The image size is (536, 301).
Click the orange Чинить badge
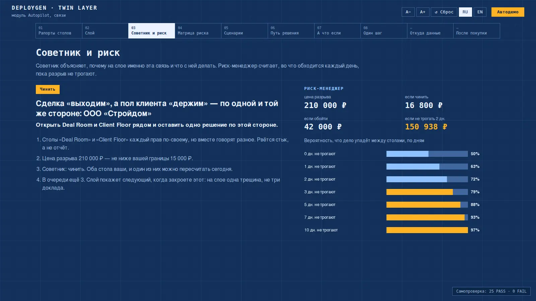[48, 89]
